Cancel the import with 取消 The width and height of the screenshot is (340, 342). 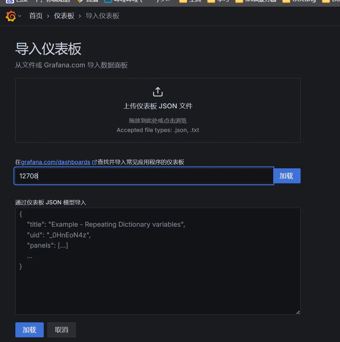tap(61, 330)
